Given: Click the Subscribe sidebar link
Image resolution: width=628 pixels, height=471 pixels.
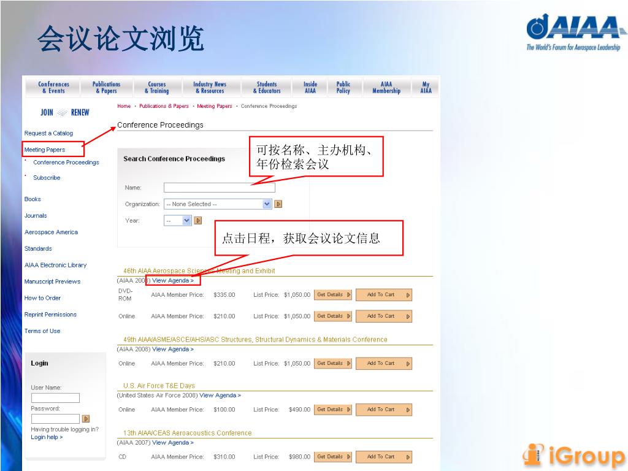Looking at the screenshot, I should 47,177.
